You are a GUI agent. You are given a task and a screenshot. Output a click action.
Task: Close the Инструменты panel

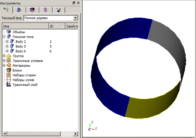(78, 3)
